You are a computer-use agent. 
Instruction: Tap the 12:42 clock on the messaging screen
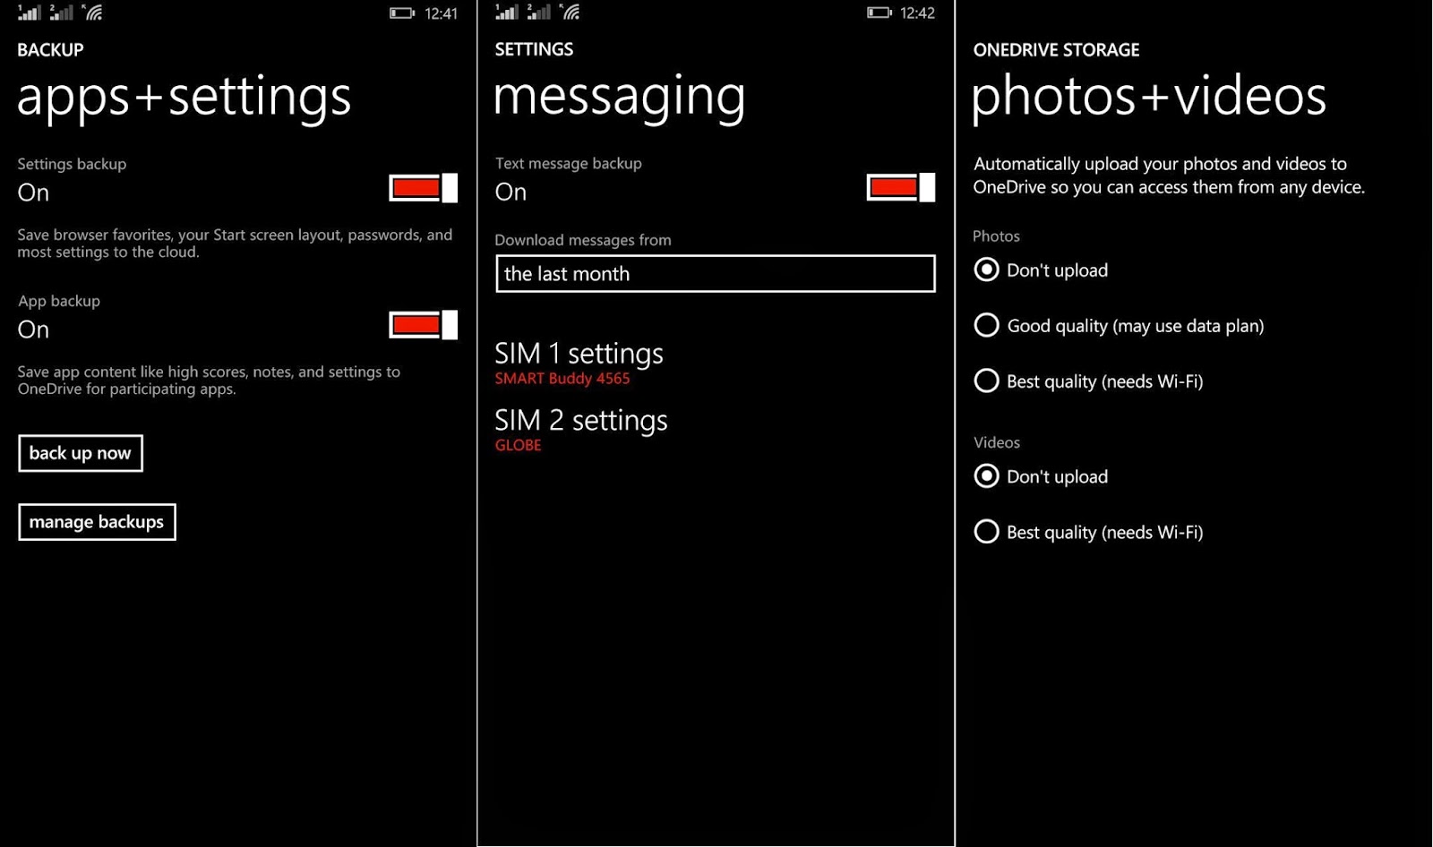click(x=917, y=13)
